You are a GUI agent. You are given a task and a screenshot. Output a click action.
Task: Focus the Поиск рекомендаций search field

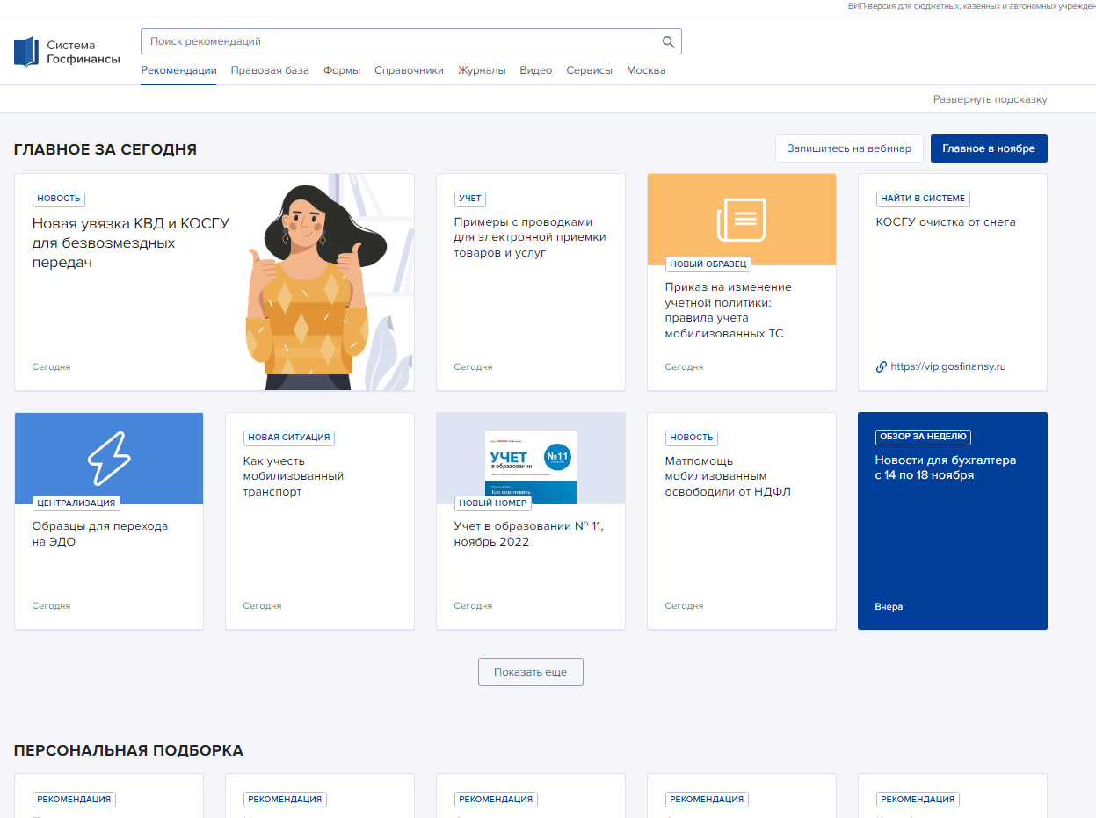[400, 41]
